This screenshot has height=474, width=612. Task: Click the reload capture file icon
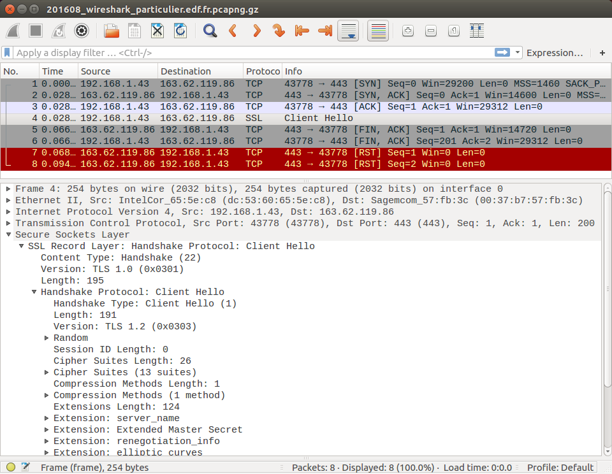click(x=180, y=31)
